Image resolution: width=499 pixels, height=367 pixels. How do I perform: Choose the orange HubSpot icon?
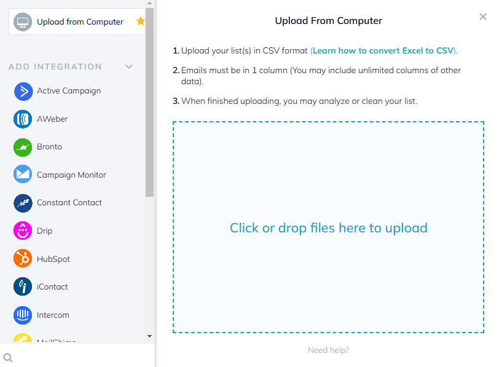click(x=23, y=258)
